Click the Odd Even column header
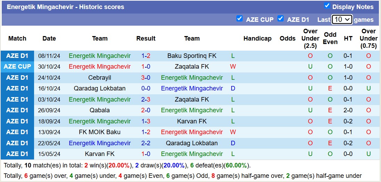The width and height of the screenshot is (381, 182). [330, 38]
